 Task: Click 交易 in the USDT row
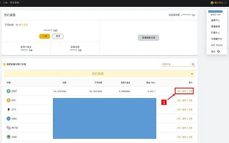(190, 92)
